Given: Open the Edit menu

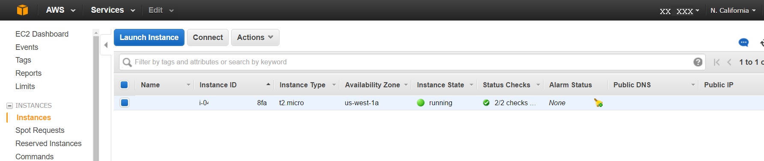Looking at the screenshot, I should click(161, 10).
